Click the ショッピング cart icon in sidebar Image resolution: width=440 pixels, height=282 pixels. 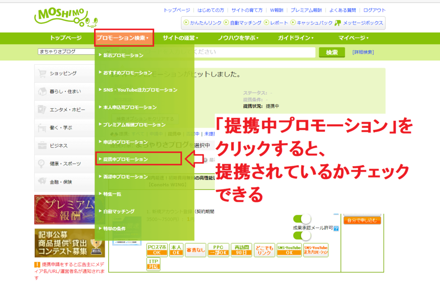[x=42, y=73]
